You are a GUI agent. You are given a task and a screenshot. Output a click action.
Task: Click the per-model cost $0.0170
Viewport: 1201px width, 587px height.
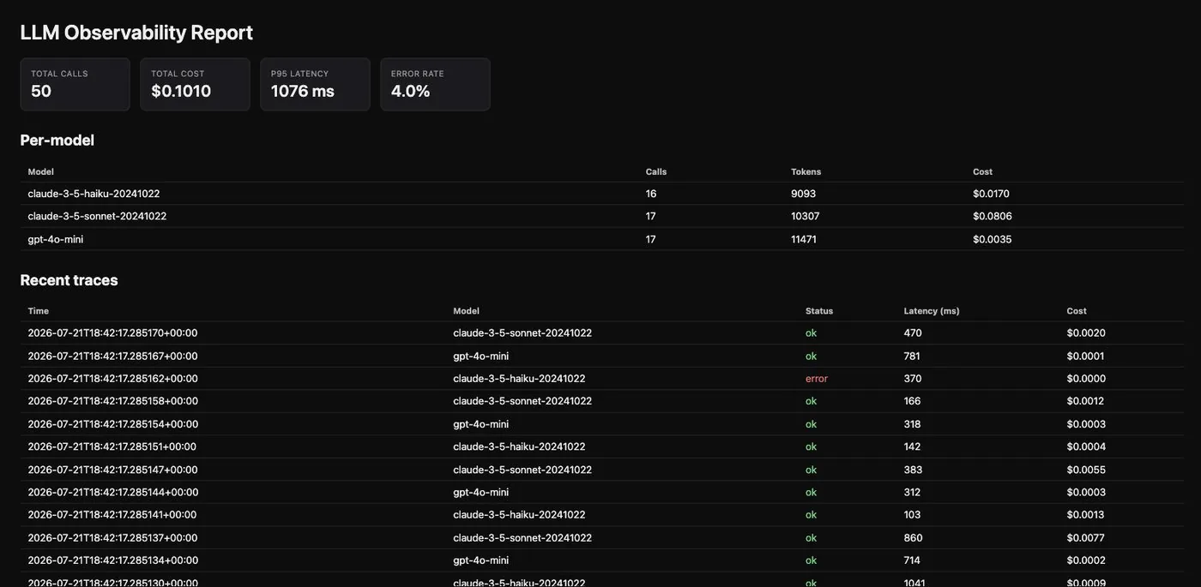[x=992, y=194]
